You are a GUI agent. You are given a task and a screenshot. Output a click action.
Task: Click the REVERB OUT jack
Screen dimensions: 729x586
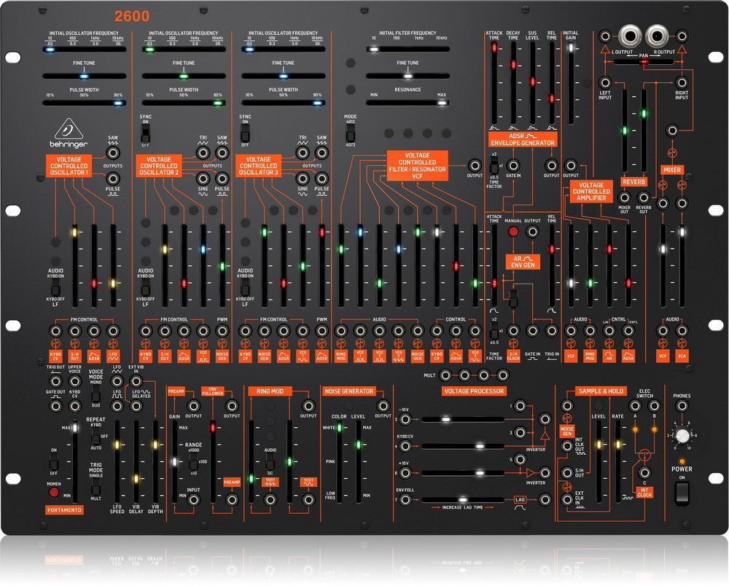point(644,198)
